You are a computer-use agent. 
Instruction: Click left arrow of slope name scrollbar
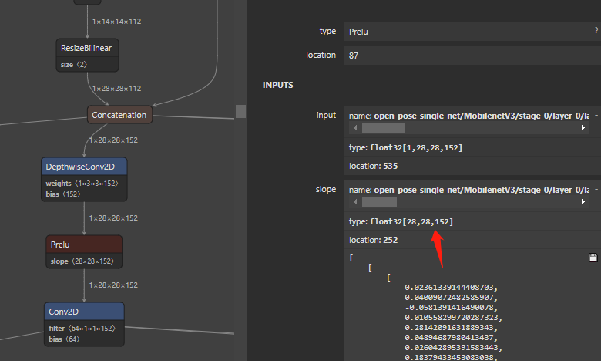click(355, 202)
